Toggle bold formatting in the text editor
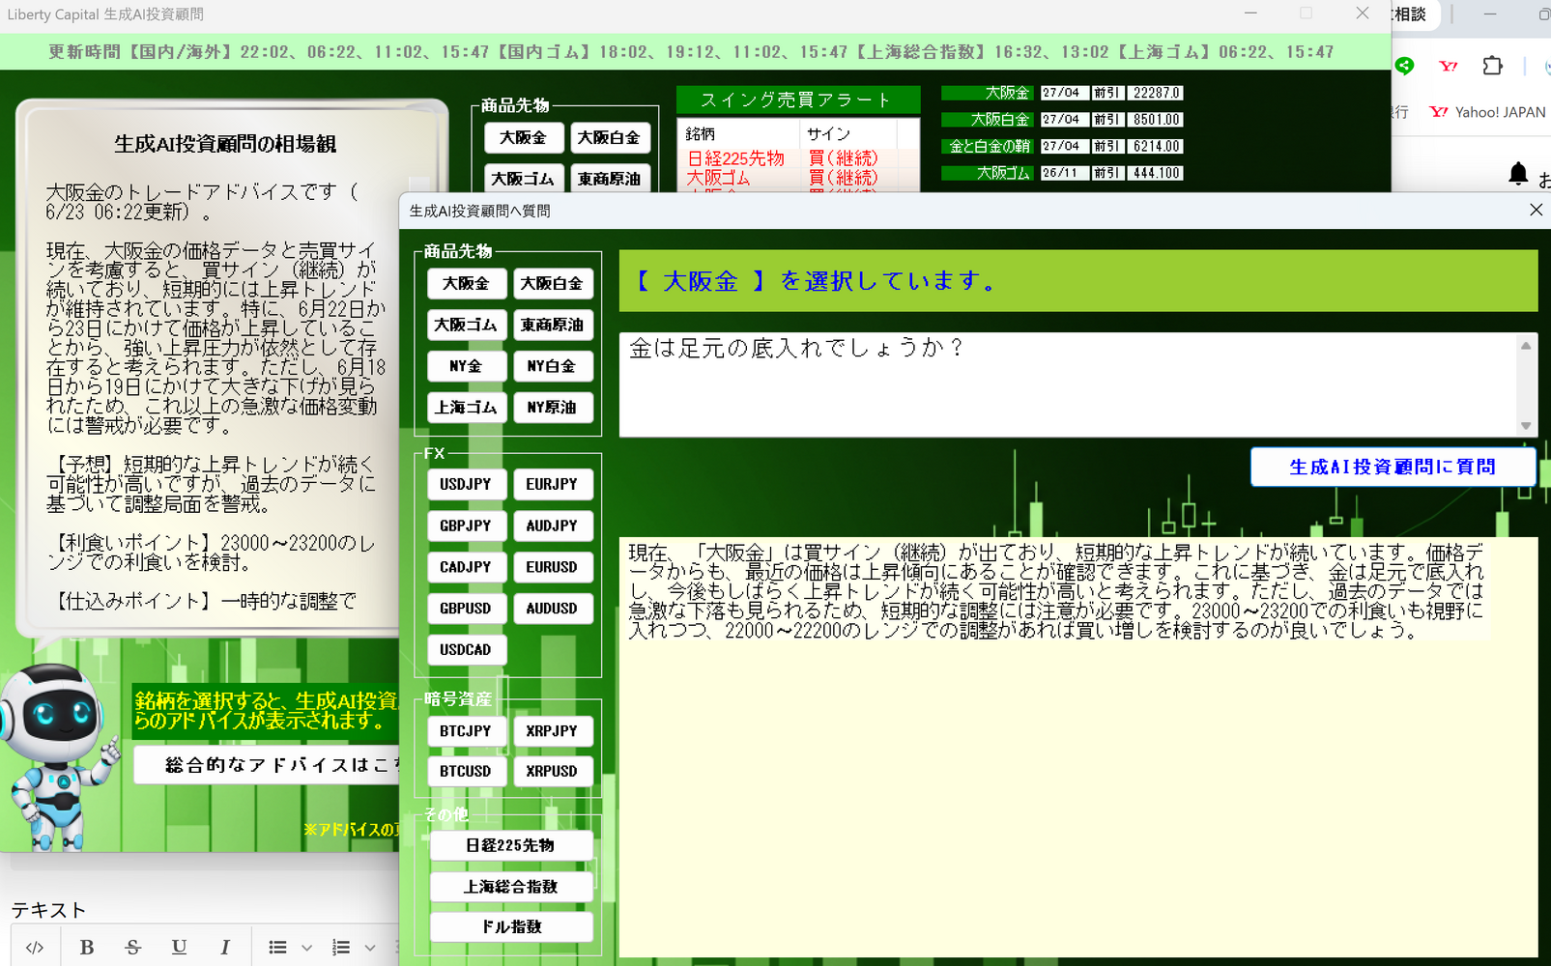 [87, 947]
